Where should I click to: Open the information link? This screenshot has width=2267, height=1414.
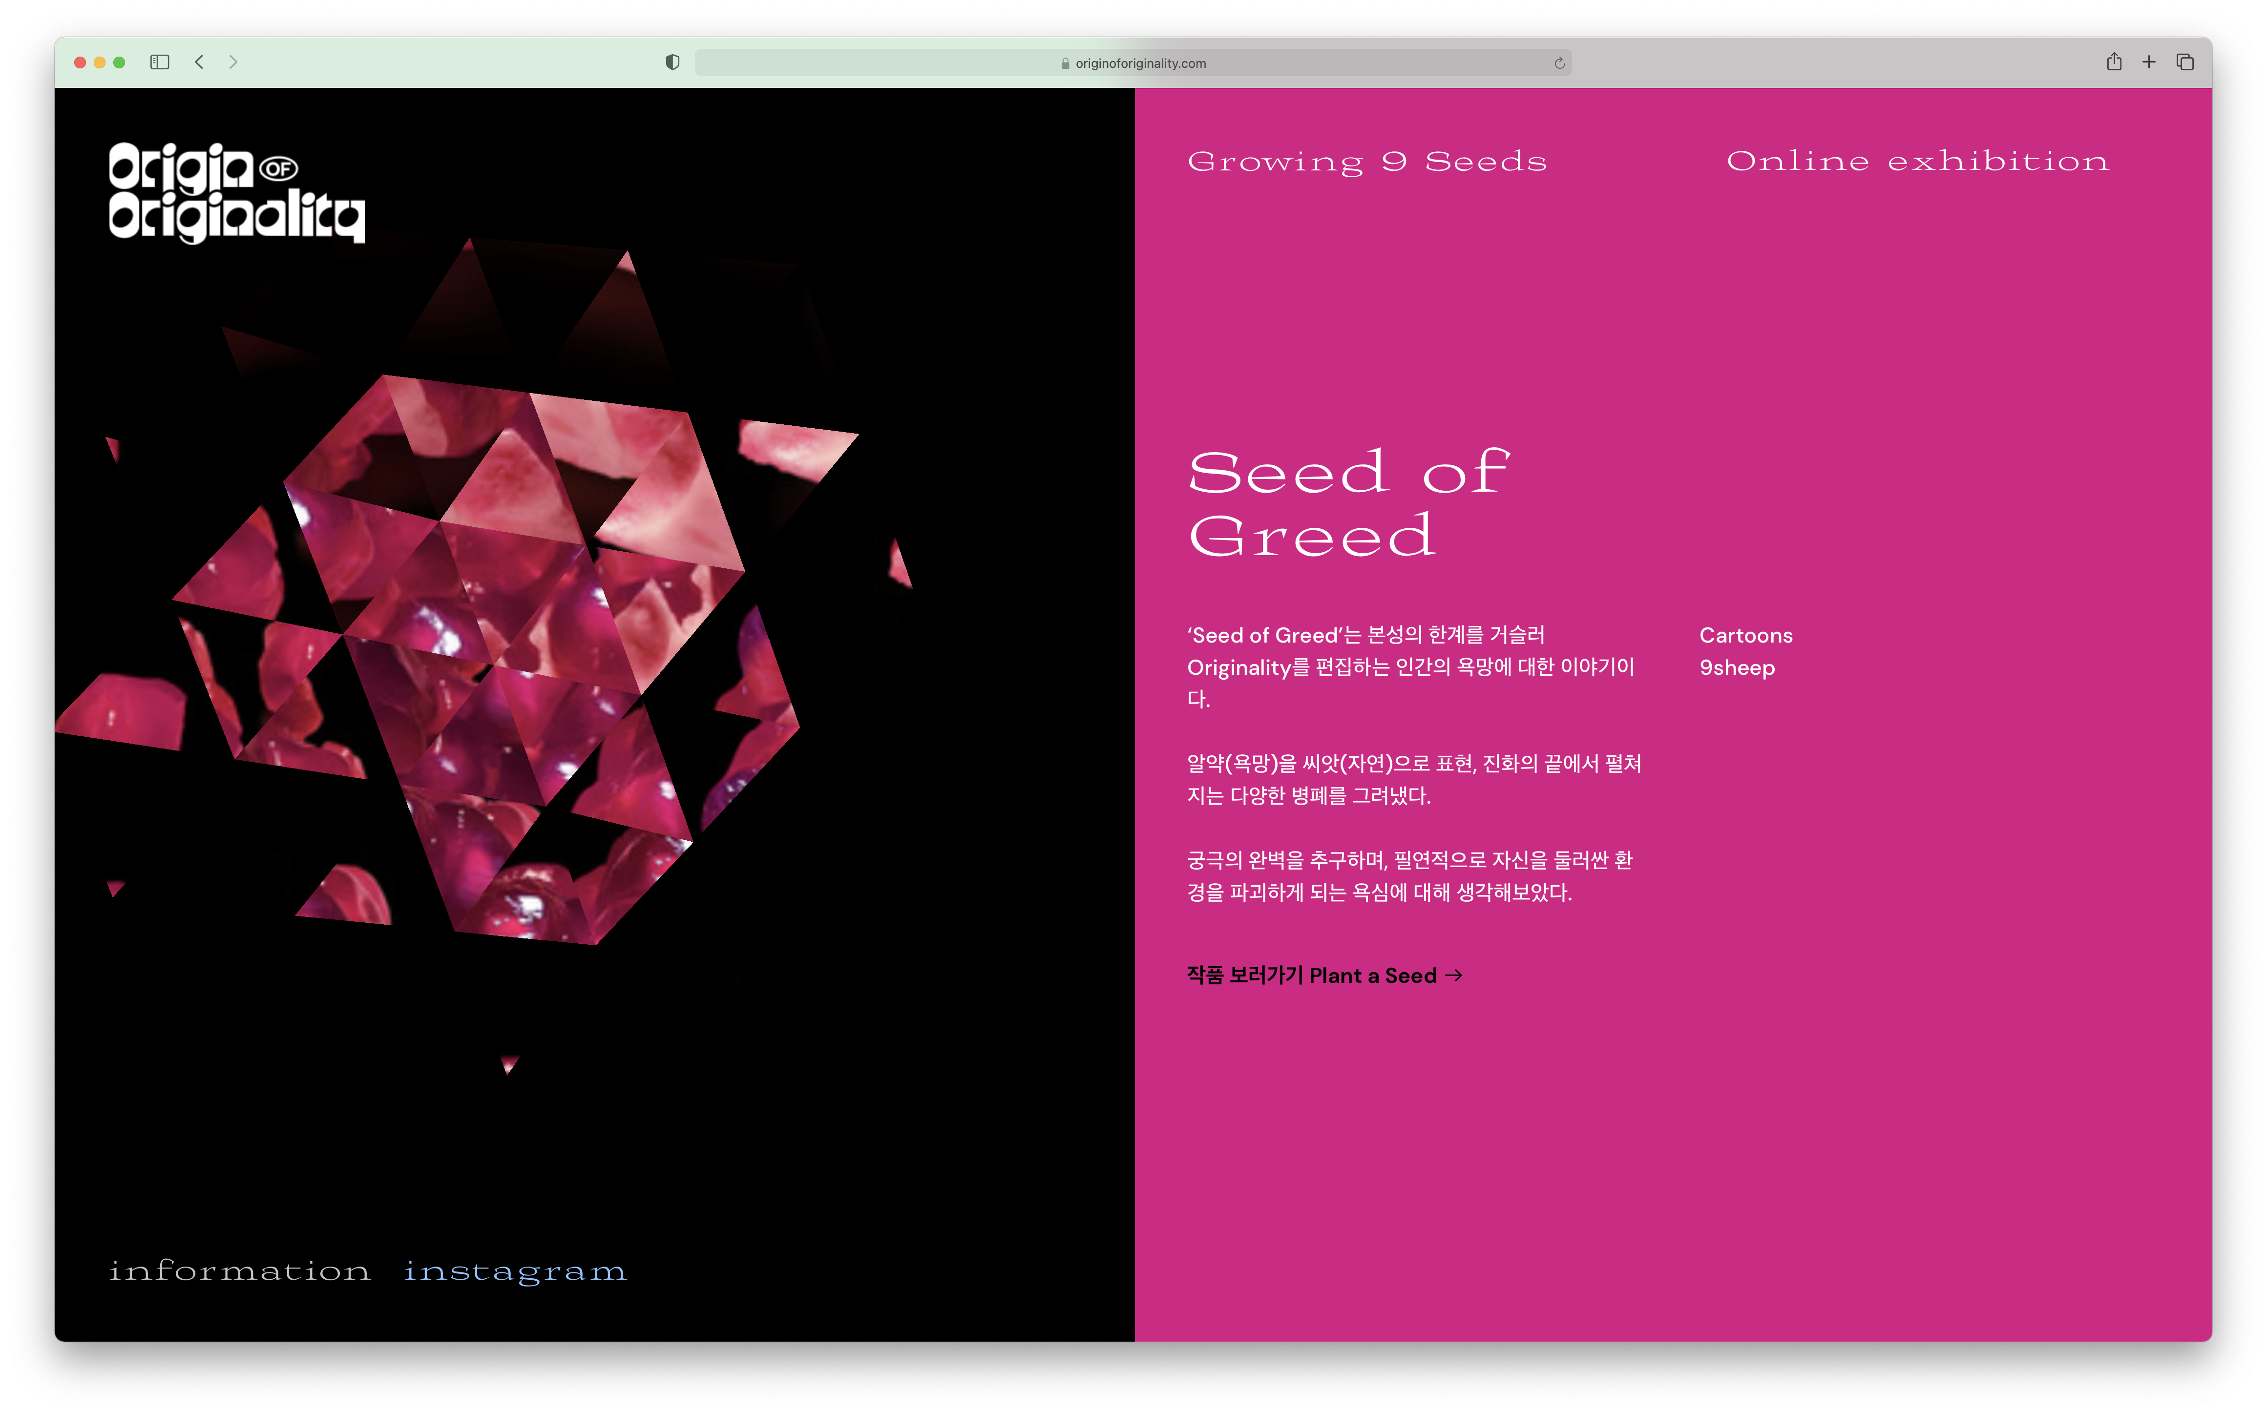tap(239, 1271)
